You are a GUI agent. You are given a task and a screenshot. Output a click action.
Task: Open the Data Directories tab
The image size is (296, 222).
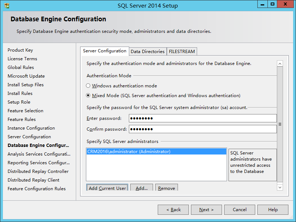[148, 52]
